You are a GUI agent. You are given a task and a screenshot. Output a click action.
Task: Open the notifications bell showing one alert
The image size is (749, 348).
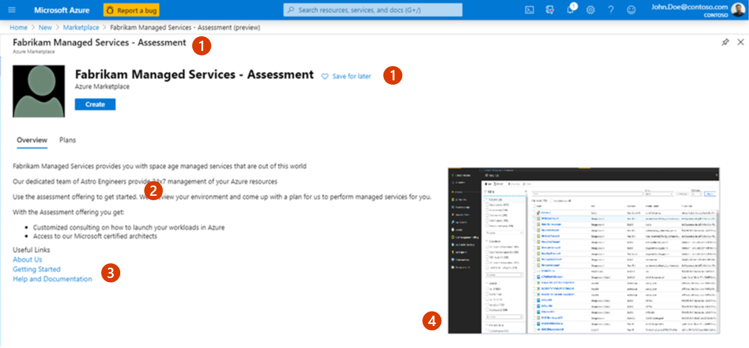pyautogui.click(x=570, y=10)
